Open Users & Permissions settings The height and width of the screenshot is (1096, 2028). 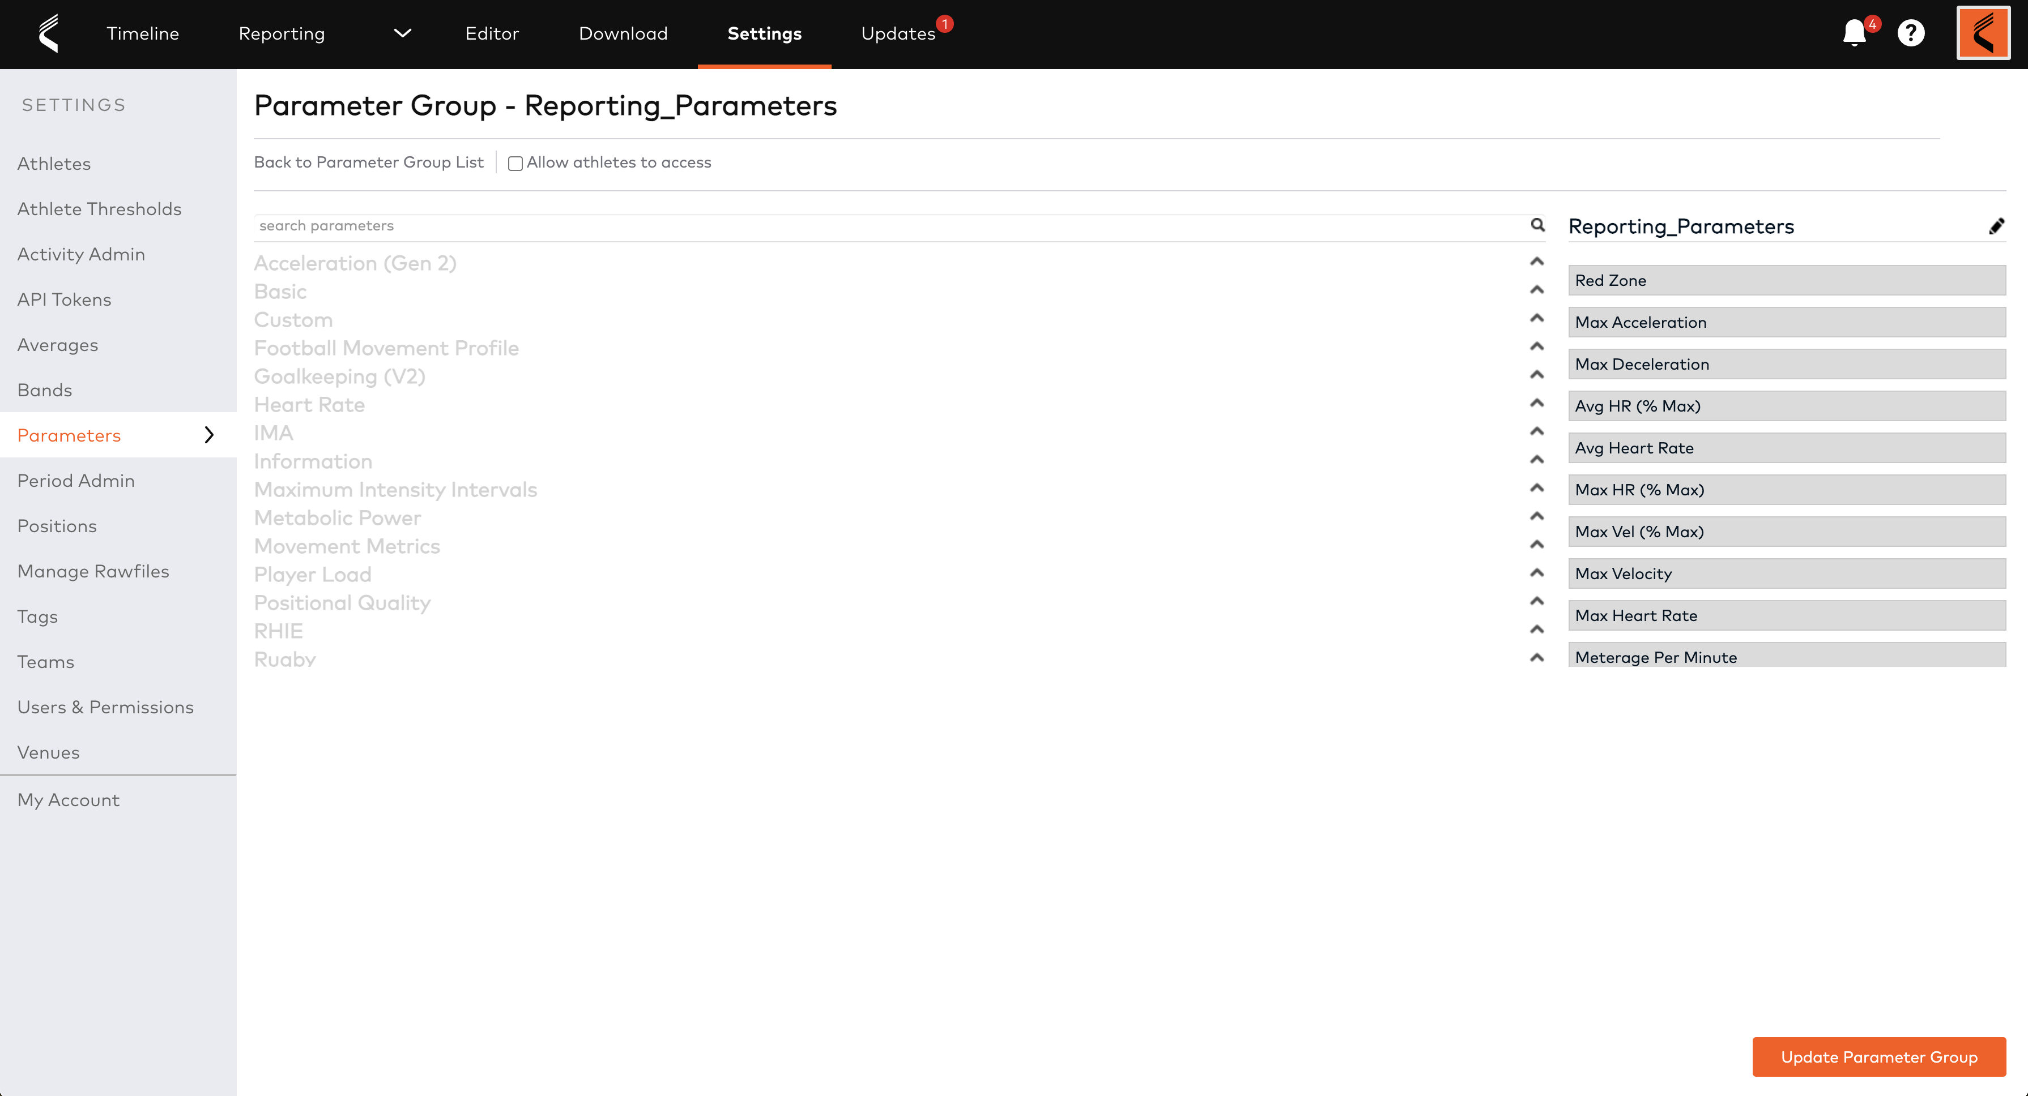pyautogui.click(x=105, y=707)
